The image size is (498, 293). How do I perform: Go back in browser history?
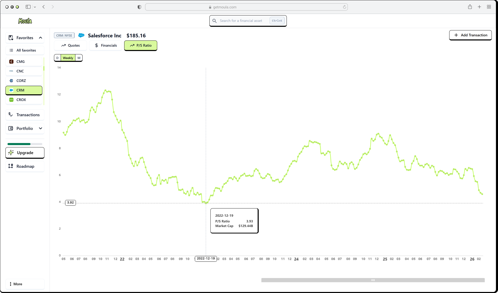tap(44, 7)
